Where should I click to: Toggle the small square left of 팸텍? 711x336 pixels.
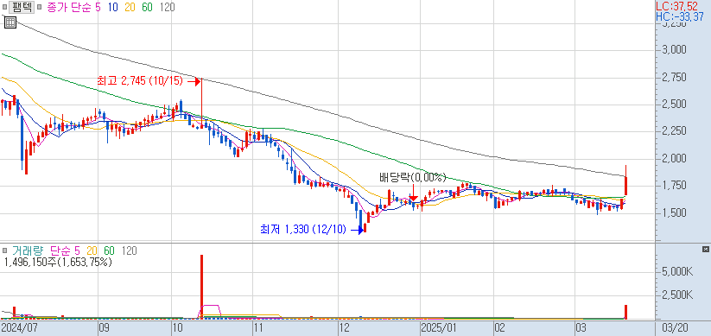pyautogui.click(x=4, y=7)
